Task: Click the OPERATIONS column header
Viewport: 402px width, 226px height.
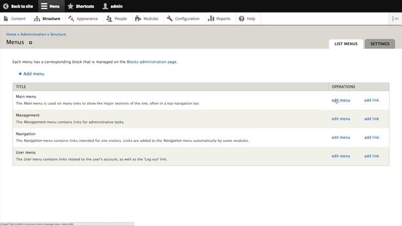Action: tap(344, 87)
